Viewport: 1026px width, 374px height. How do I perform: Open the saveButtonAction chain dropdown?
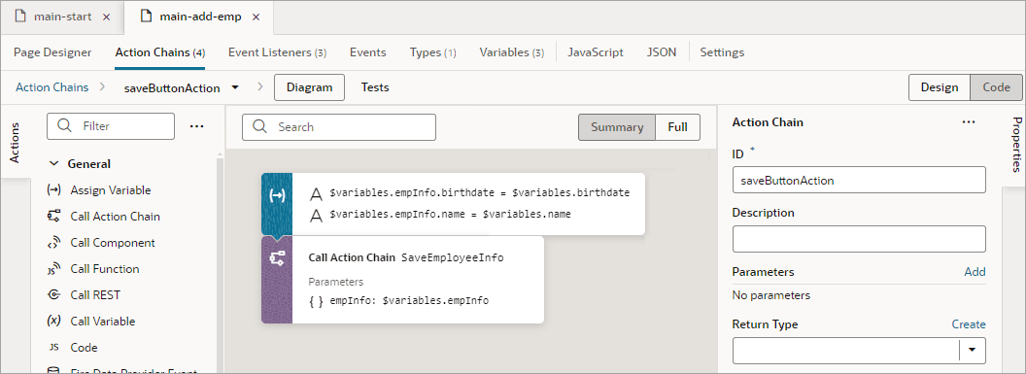[235, 87]
